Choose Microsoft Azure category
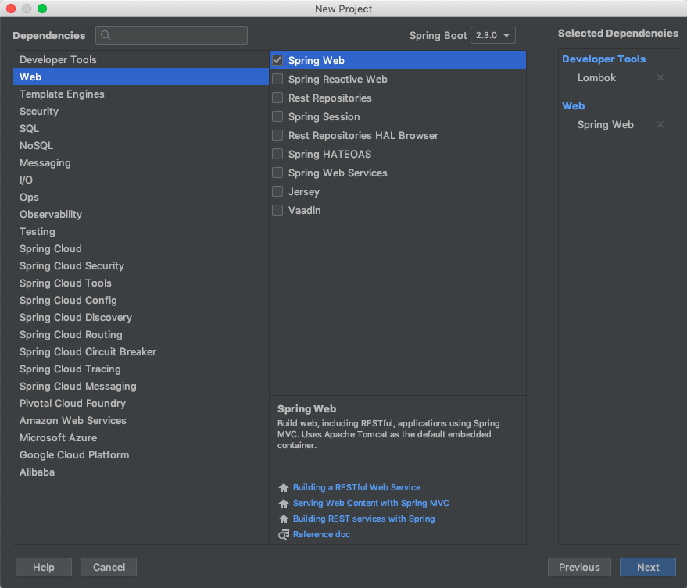 141,438
